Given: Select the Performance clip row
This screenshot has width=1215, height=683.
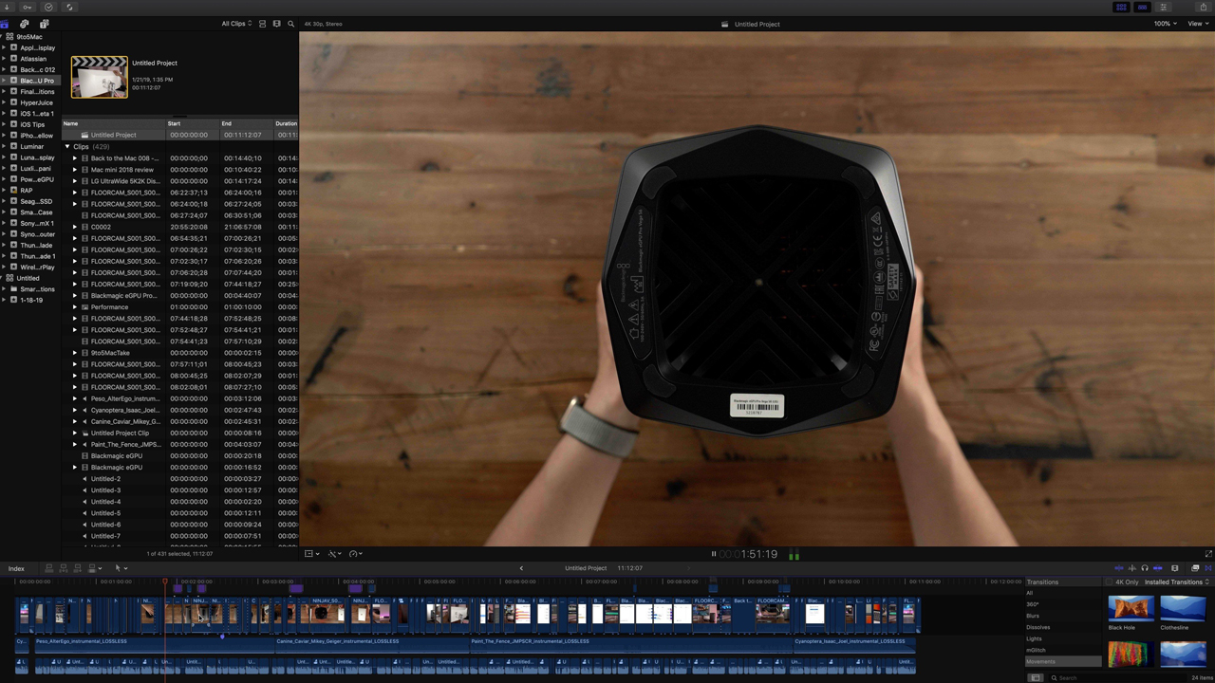Looking at the screenshot, I should pyautogui.click(x=180, y=306).
